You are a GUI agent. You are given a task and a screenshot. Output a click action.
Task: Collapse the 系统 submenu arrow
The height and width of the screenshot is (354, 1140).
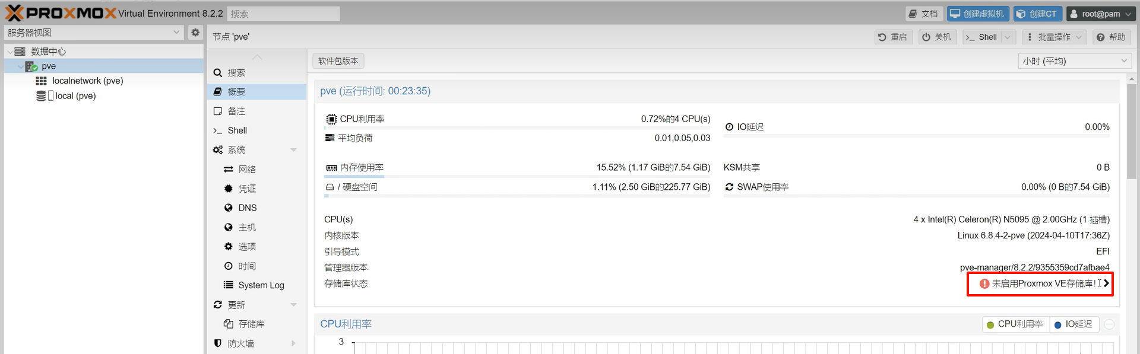point(294,150)
